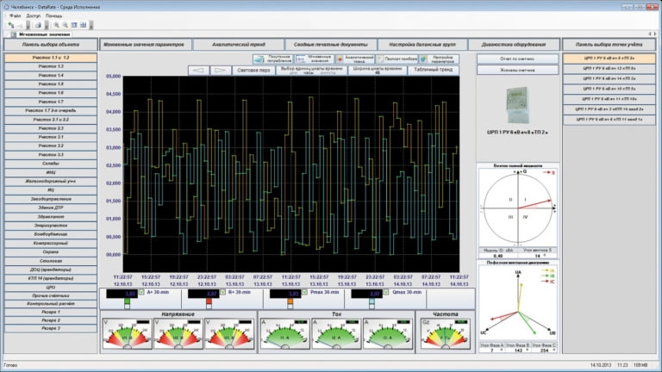Viewport: 662px width, 372px height.
Task: Switch to Аналитический тренд tab
Action: click(239, 44)
